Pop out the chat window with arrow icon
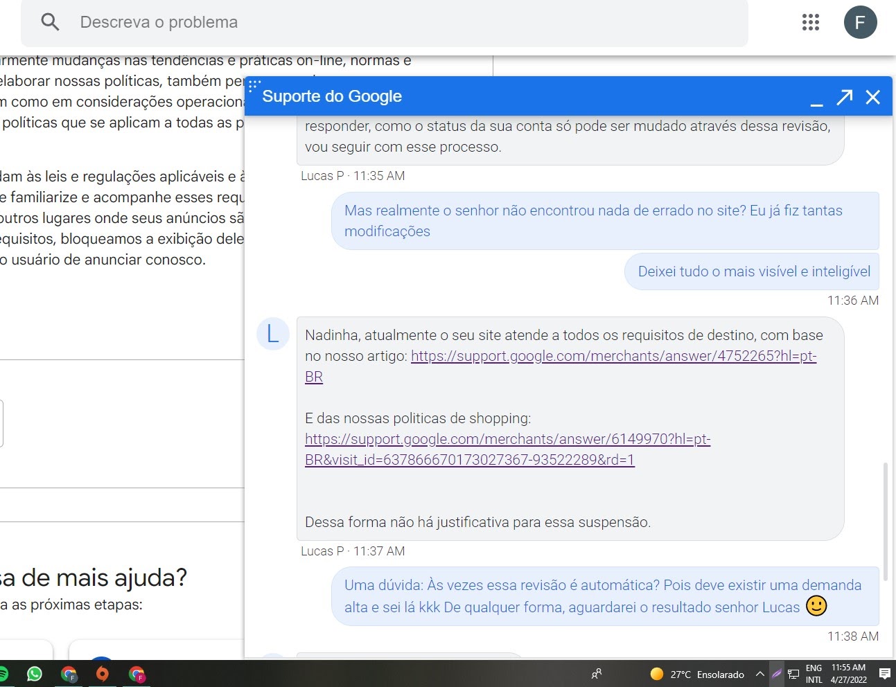This screenshot has height=687, width=896. tap(844, 97)
